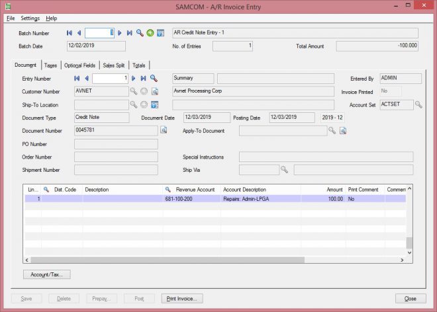Click the Prepay... button
Screen dimensions: 437x312
point(101,299)
